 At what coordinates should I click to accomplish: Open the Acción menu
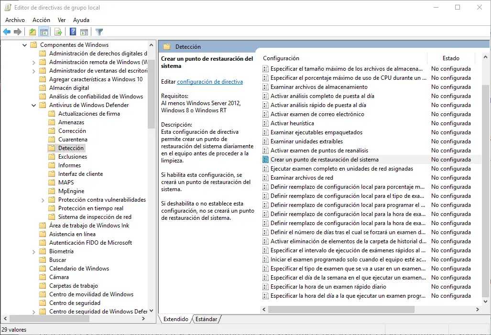(x=41, y=20)
